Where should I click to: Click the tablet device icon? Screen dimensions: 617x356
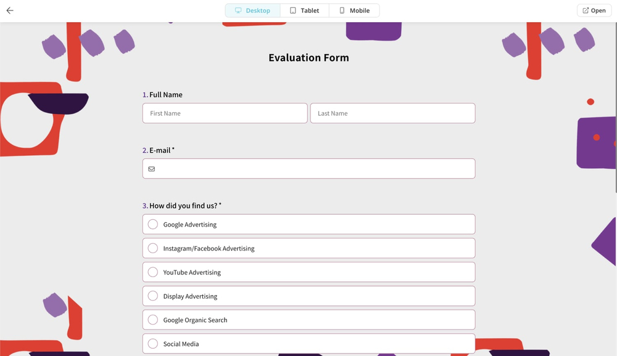[x=293, y=10]
